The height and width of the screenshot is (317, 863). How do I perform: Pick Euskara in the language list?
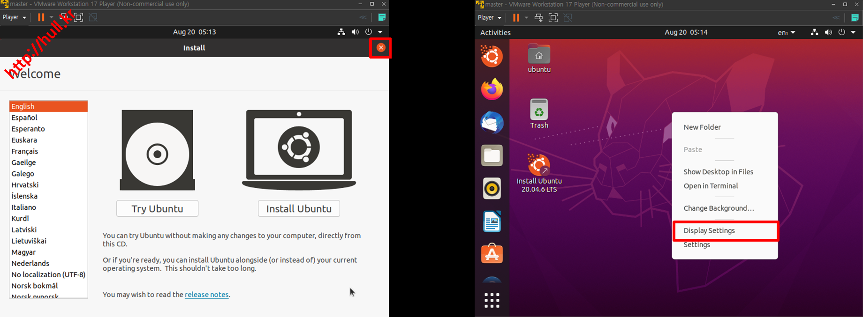[x=48, y=140]
